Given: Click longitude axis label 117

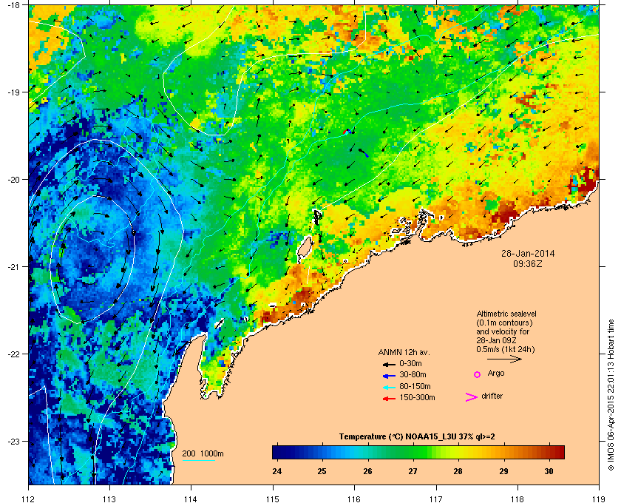Looking at the screenshot, I should click(x=435, y=499).
